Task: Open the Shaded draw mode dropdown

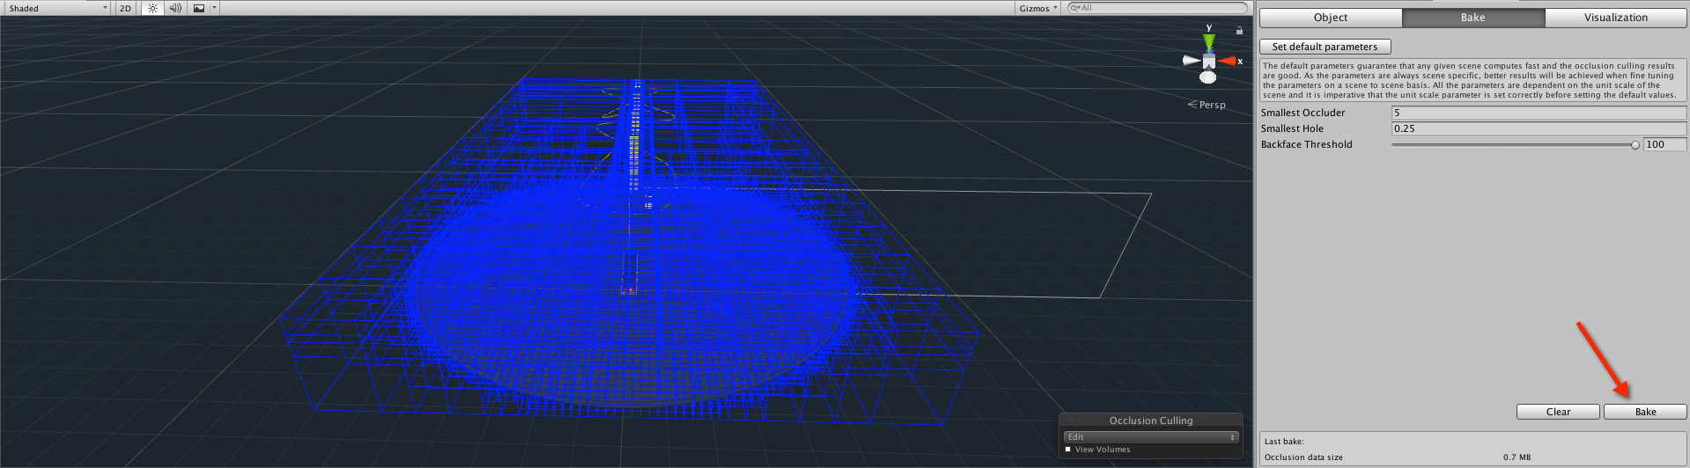Action: pyautogui.click(x=57, y=8)
